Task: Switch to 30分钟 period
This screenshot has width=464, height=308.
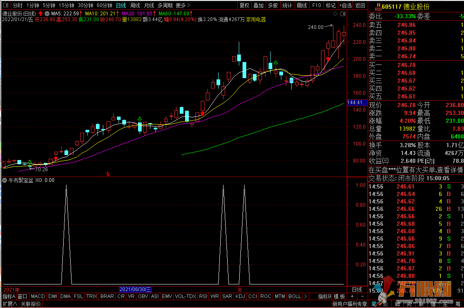Action: coord(86,5)
